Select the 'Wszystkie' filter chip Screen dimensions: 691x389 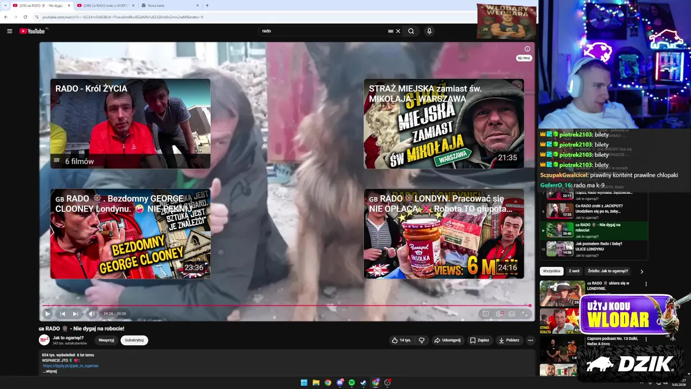click(x=552, y=271)
